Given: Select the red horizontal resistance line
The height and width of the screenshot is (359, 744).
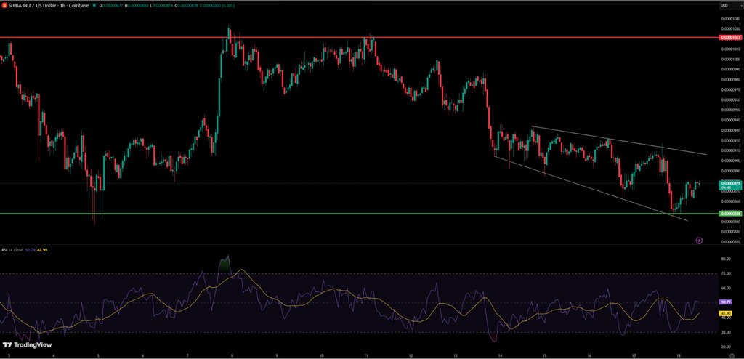Looking at the screenshot, I should [x=436, y=37].
